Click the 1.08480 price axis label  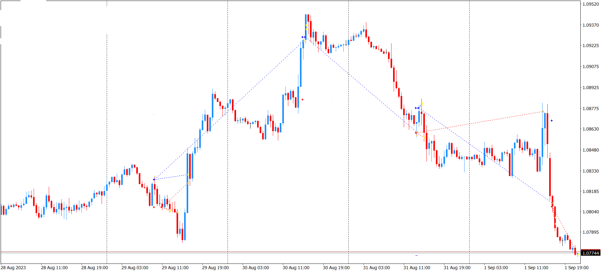[x=591, y=150]
